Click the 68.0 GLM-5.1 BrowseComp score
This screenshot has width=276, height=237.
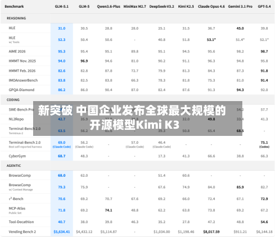(62, 176)
